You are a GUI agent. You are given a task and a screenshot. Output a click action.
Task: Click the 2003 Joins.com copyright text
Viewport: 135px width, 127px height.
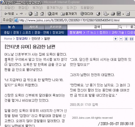92,118
